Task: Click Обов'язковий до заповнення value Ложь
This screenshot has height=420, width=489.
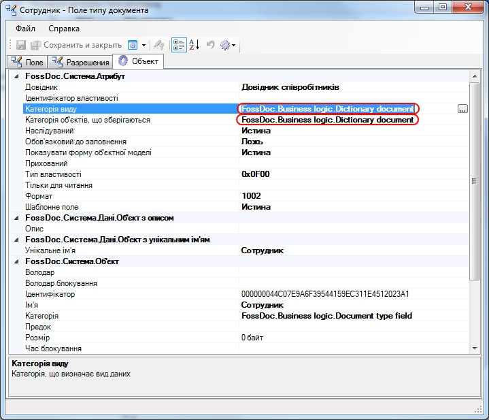Action: 252,142
